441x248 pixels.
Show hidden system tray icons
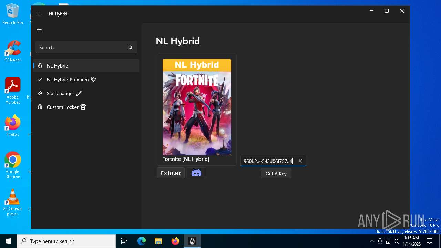pyautogui.click(x=371, y=241)
